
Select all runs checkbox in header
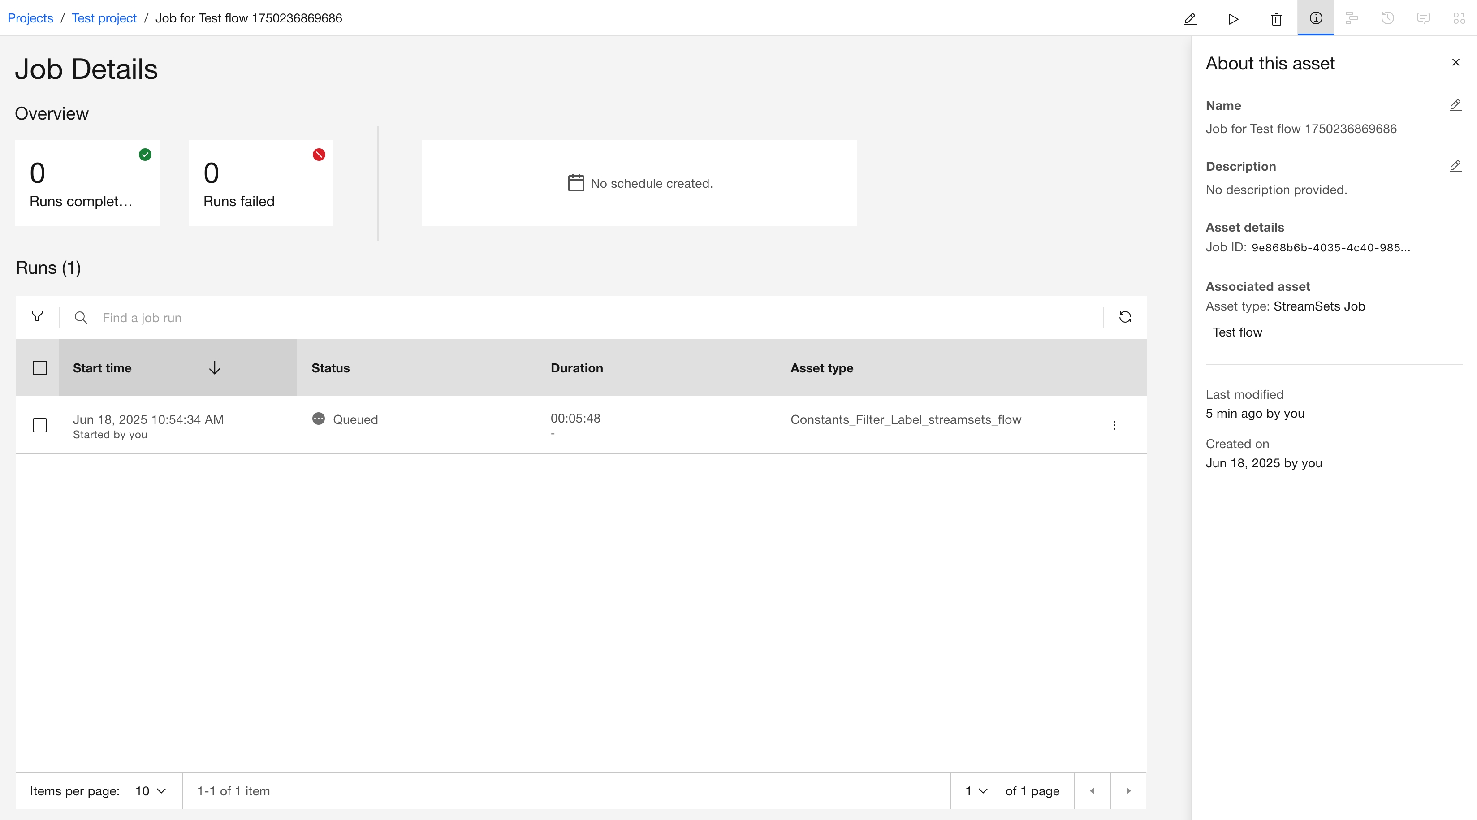pyautogui.click(x=39, y=367)
